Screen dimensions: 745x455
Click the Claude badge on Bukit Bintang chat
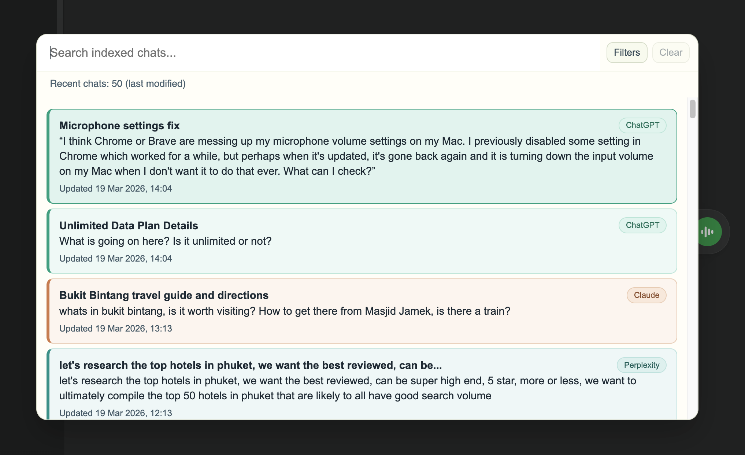646,295
